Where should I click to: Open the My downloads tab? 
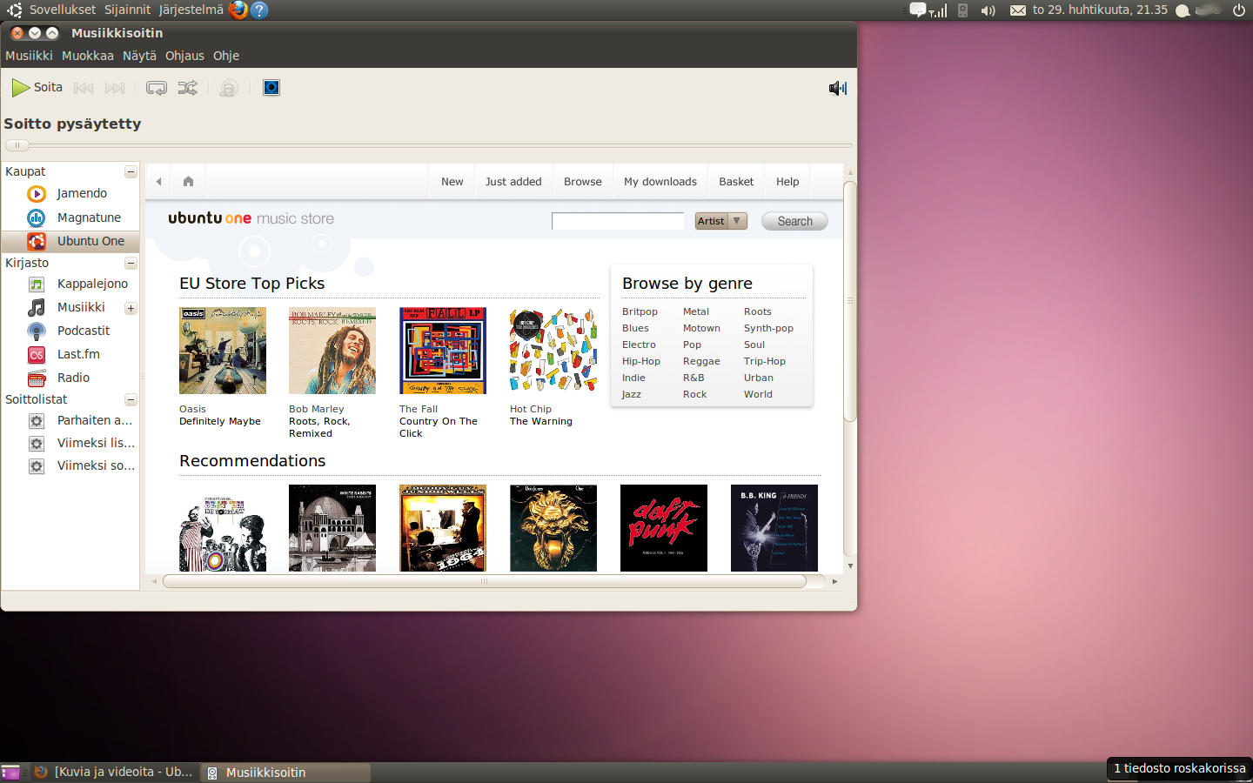coord(660,182)
